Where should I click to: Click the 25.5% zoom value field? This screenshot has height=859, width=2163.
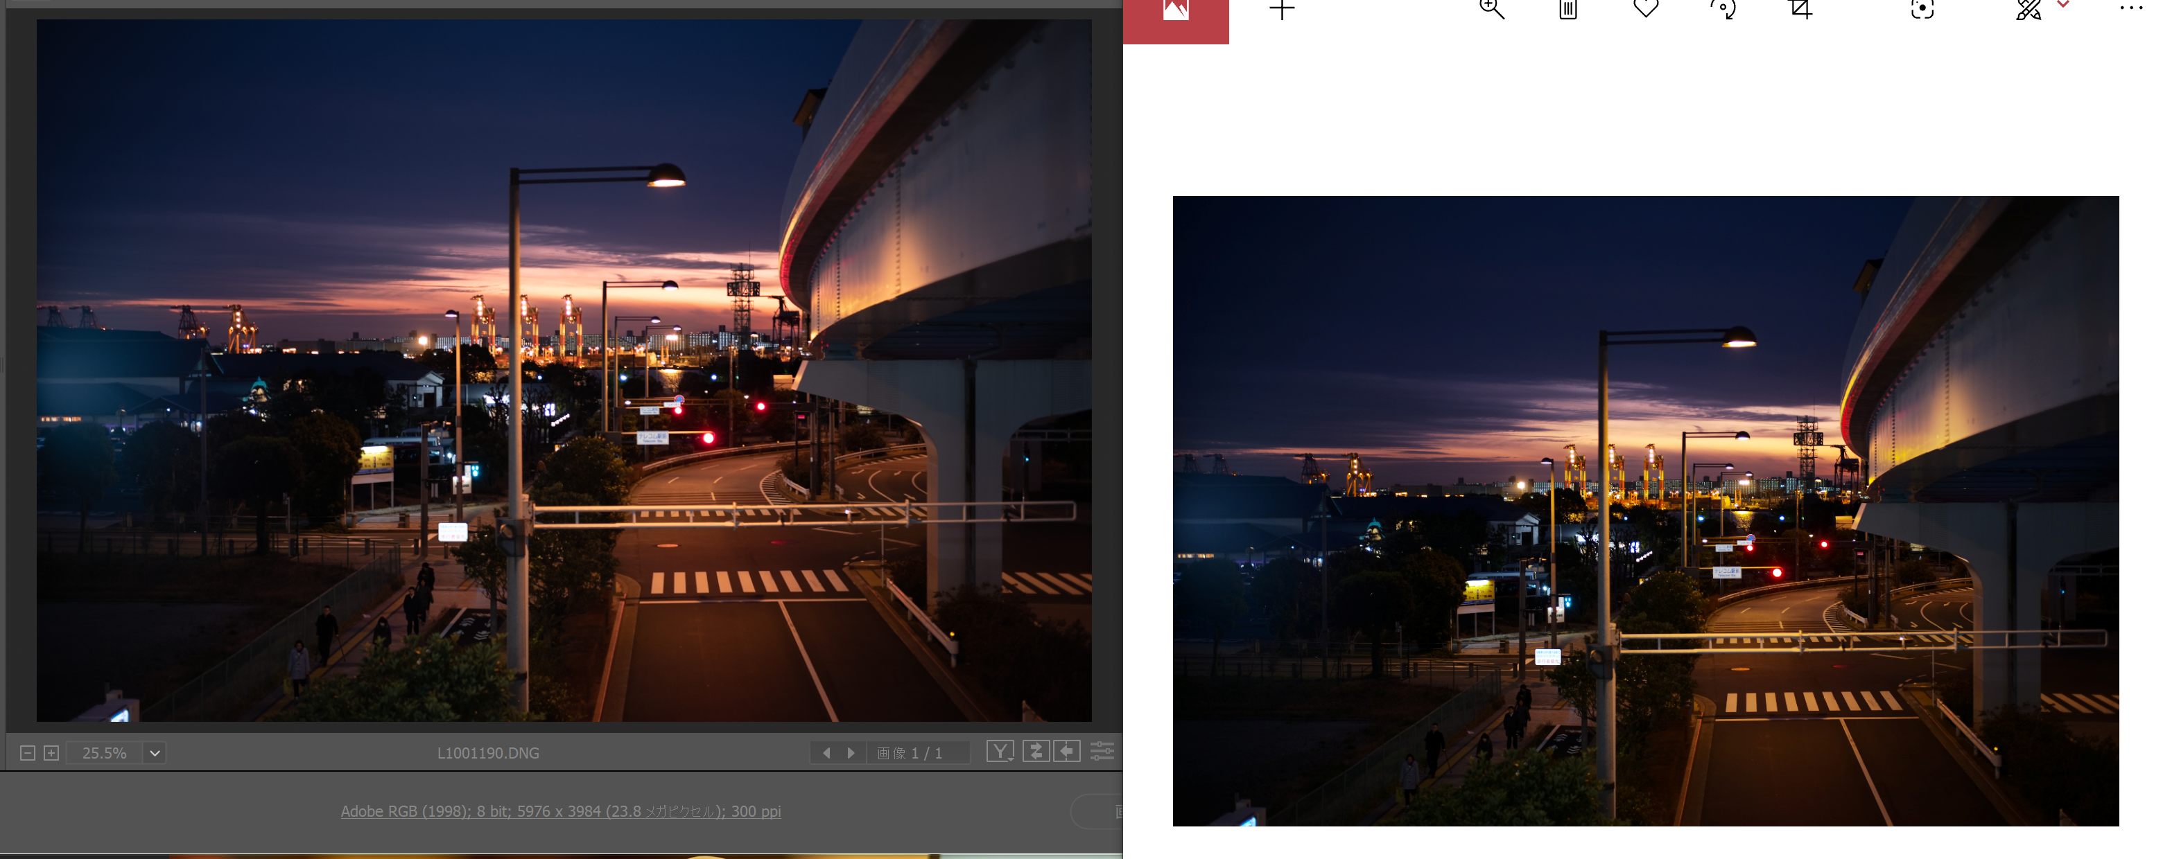click(104, 752)
